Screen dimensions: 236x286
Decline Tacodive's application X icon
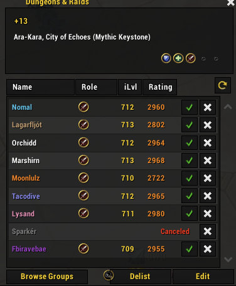tap(208, 196)
